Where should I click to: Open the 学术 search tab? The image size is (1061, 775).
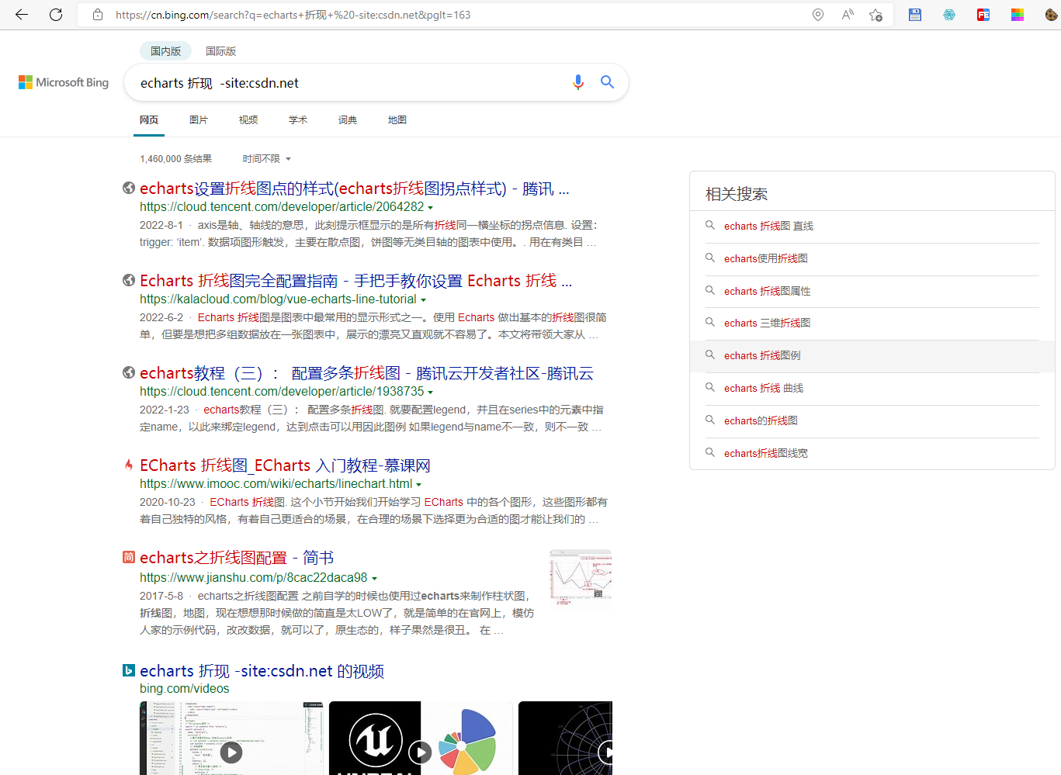point(298,119)
